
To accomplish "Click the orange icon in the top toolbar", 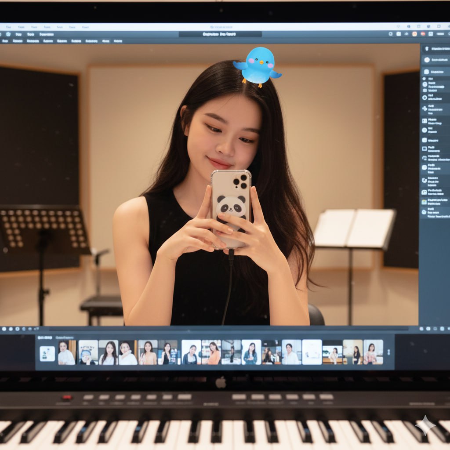I will pyautogui.click(x=415, y=34).
